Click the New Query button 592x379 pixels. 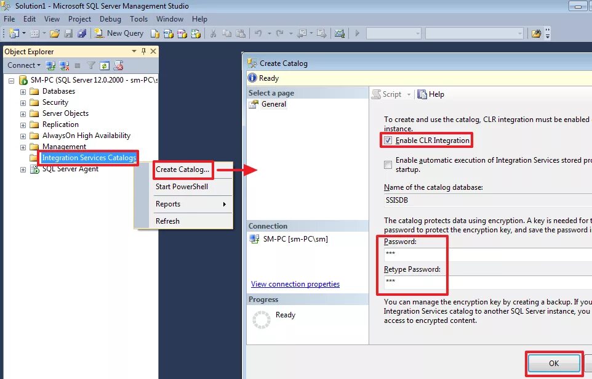pyautogui.click(x=119, y=33)
